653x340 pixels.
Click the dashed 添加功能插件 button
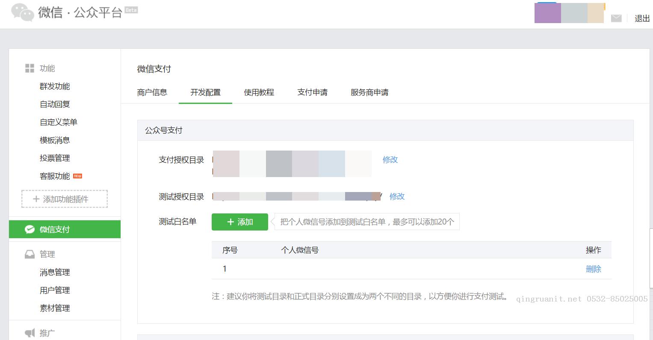point(64,198)
